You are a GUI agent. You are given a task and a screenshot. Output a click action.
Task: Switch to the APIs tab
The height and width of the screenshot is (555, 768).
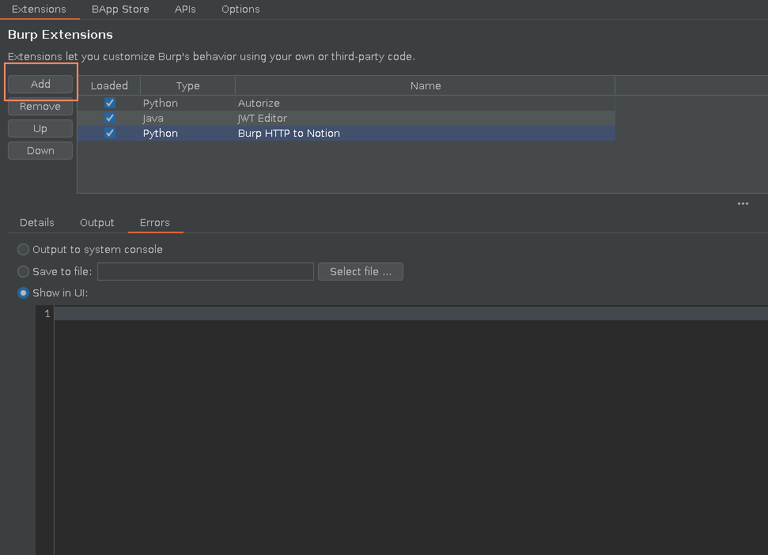tap(185, 9)
